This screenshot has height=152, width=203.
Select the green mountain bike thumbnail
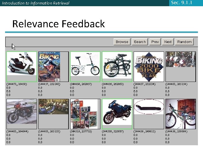[181, 114]
